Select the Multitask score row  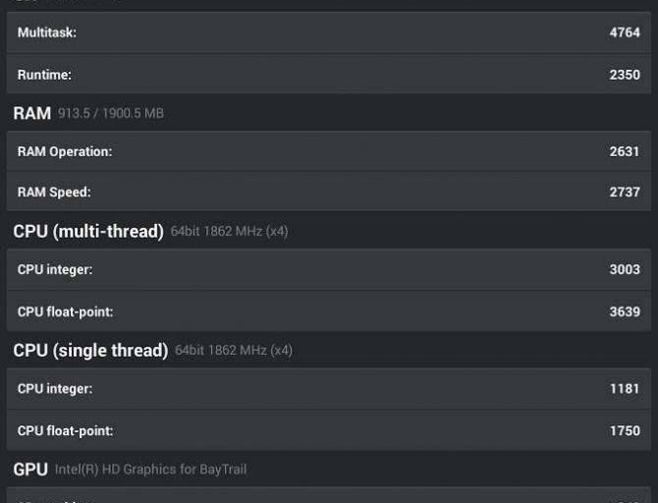click(x=329, y=32)
